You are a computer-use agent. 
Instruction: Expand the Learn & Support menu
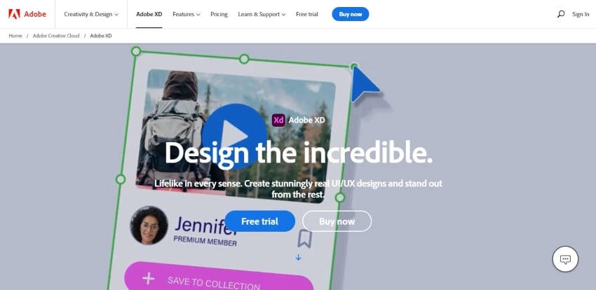pyautogui.click(x=262, y=14)
